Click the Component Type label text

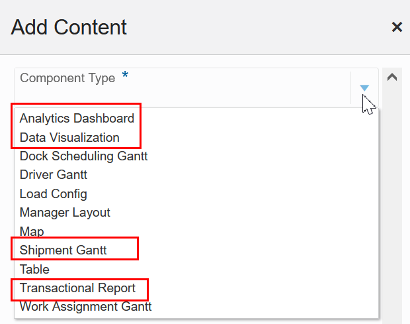pyautogui.click(x=67, y=78)
